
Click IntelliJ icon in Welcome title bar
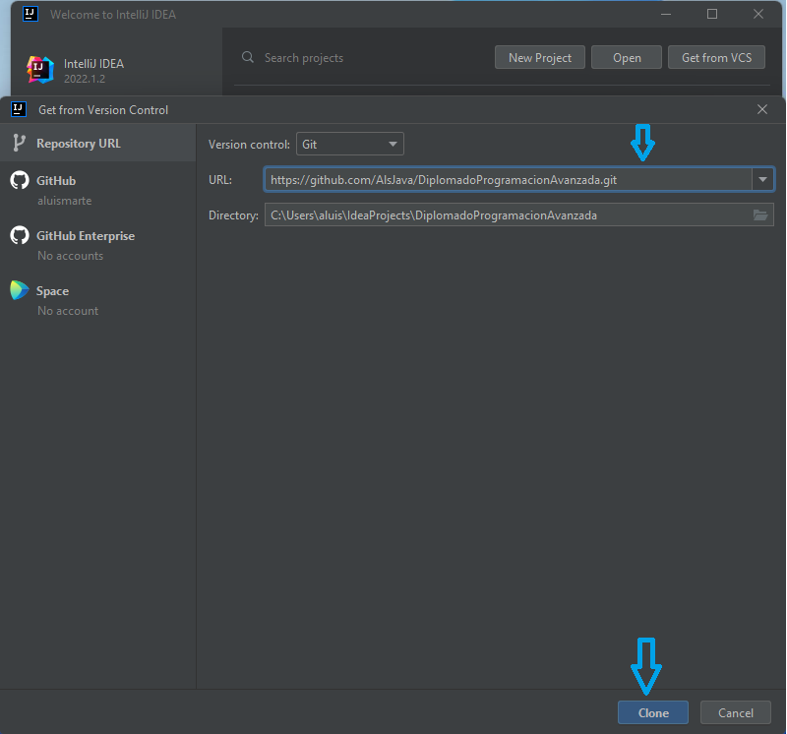[30, 14]
